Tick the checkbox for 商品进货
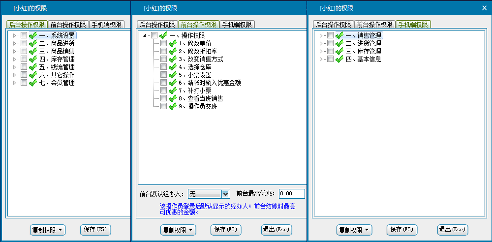Viewport: 492px width, 242px height. coord(24,43)
